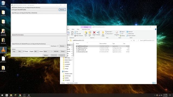Open the Extract Tracks dropdown
173x97 pixels.
[x=48, y=51]
